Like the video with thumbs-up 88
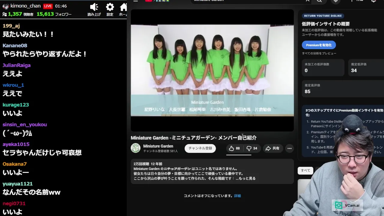The width and height of the screenshot is (384, 216). (234, 148)
